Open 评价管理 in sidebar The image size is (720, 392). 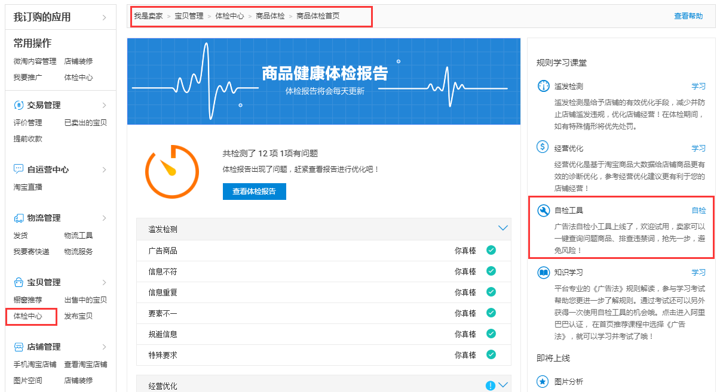click(x=27, y=123)
